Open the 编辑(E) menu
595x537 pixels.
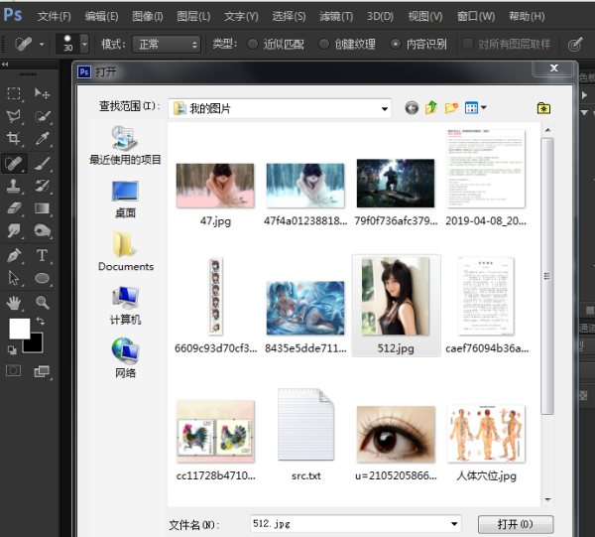[101, 16]
